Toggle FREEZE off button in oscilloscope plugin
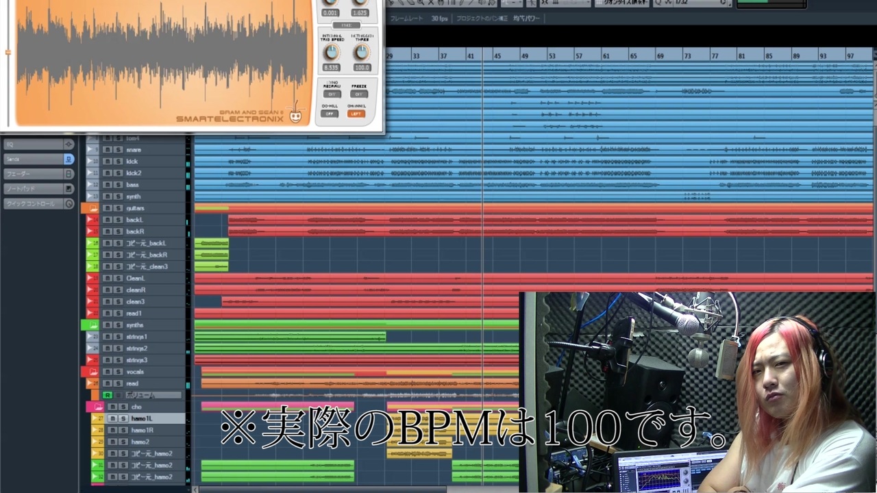Screen dimensions: 877x493 360,94
